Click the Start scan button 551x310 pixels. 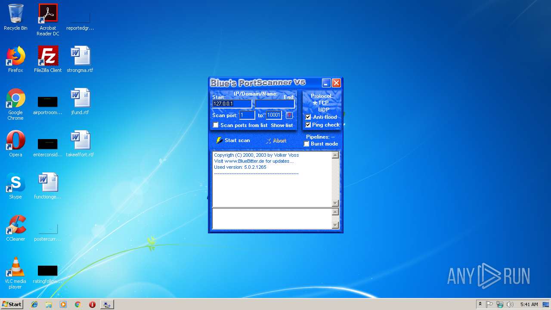click(x=233, y=140)
